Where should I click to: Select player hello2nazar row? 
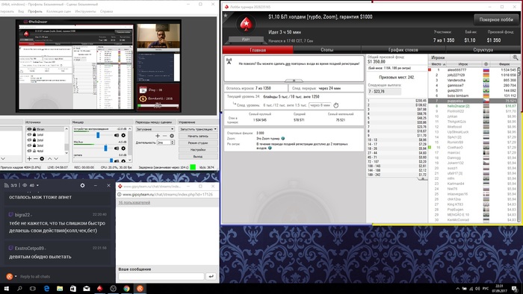(472, 106)
